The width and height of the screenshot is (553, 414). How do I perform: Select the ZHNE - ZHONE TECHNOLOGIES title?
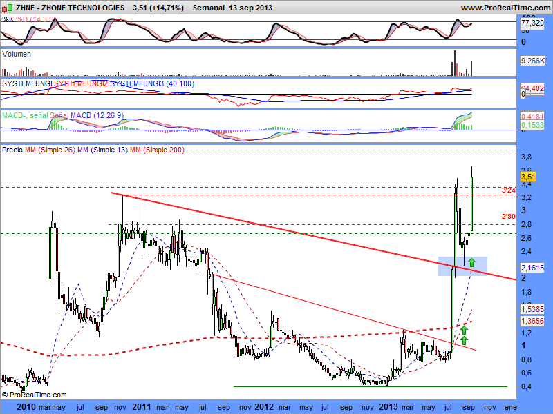click(71, 8)
